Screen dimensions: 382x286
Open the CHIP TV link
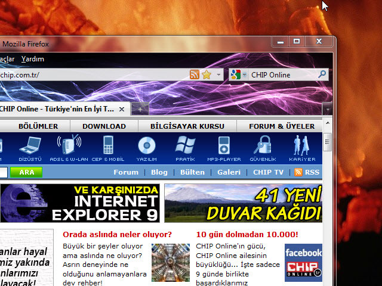268,172
